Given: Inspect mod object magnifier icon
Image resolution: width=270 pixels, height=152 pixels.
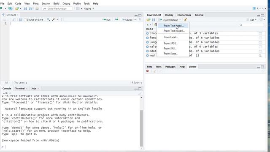Looking at the screenshot, I should click(260, 56).
